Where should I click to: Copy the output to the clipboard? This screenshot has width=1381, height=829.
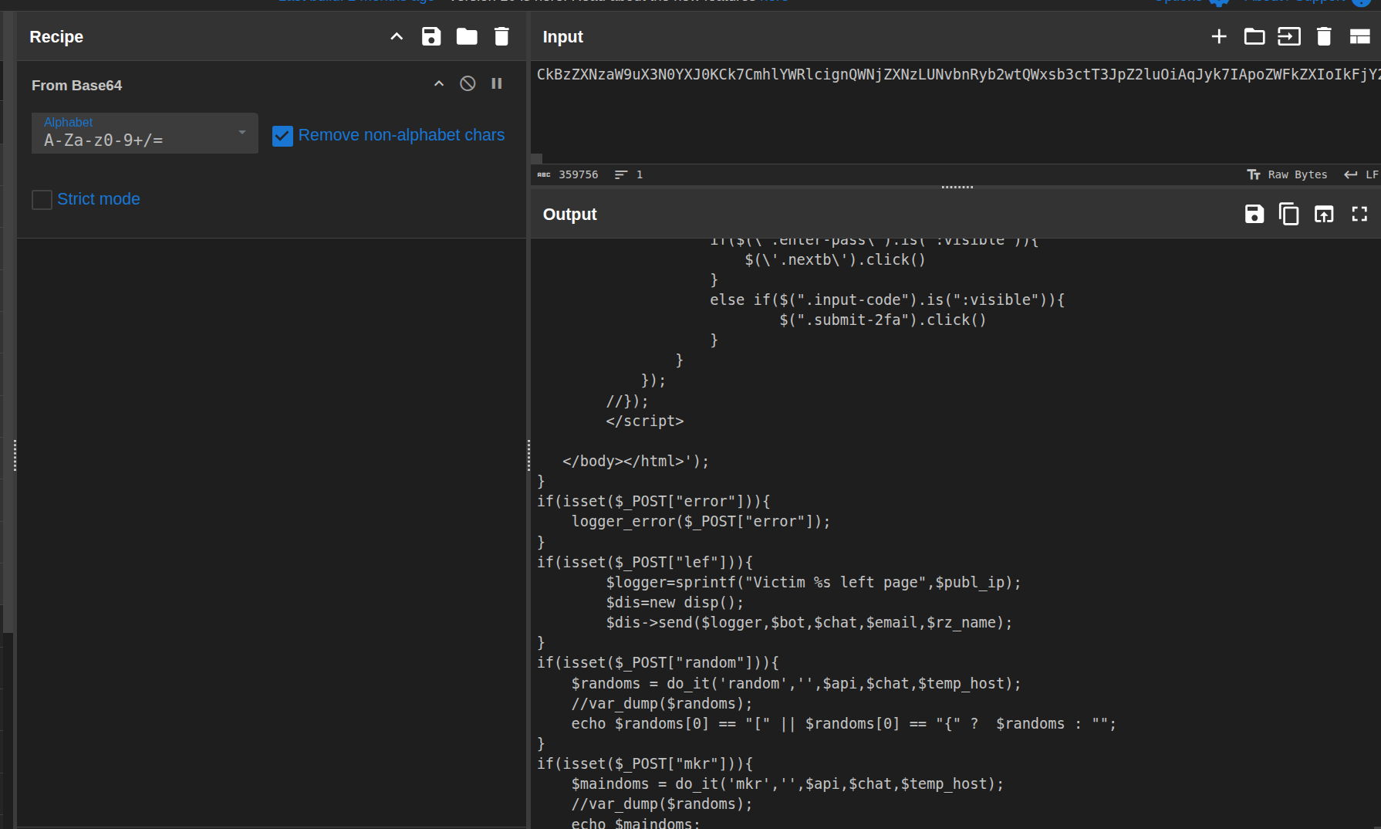pos(1289,214)
